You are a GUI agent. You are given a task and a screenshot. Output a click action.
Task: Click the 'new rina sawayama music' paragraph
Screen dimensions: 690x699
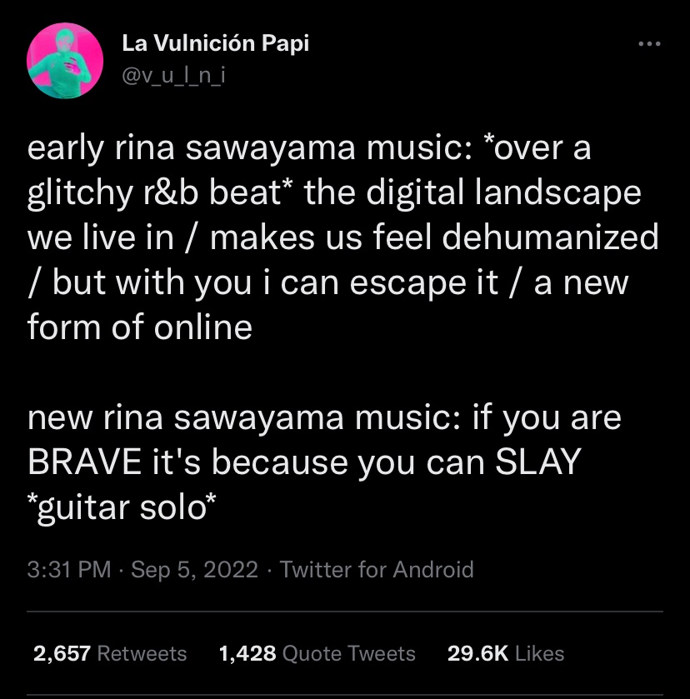[x=324, y=462]
